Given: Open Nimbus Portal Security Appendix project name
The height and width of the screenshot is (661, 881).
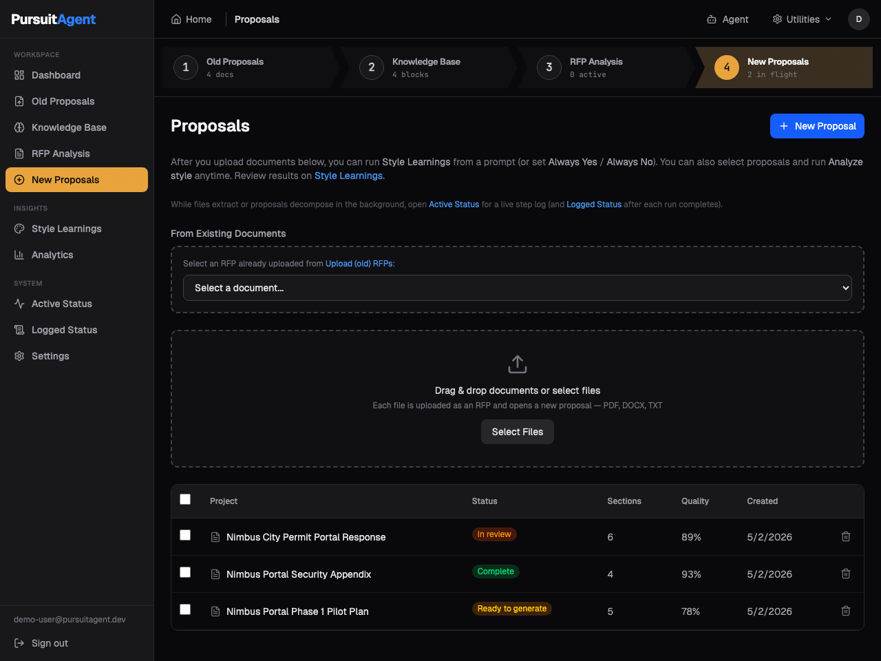Looking at the screenshot, I should (299, 574).
